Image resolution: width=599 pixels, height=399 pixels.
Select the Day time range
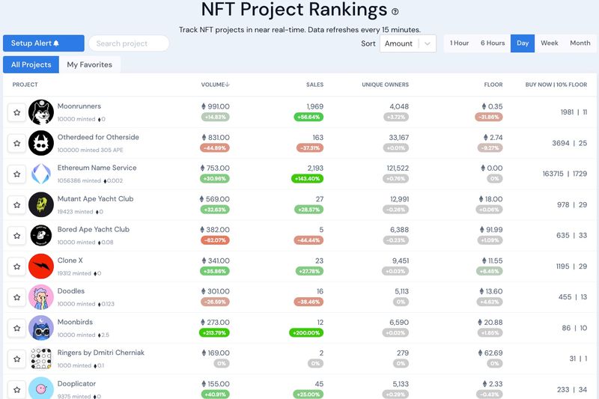(x=523, y=43)
